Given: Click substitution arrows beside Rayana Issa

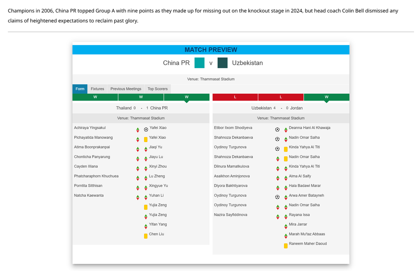Looking at the screenshot, I should pos(286,216).
